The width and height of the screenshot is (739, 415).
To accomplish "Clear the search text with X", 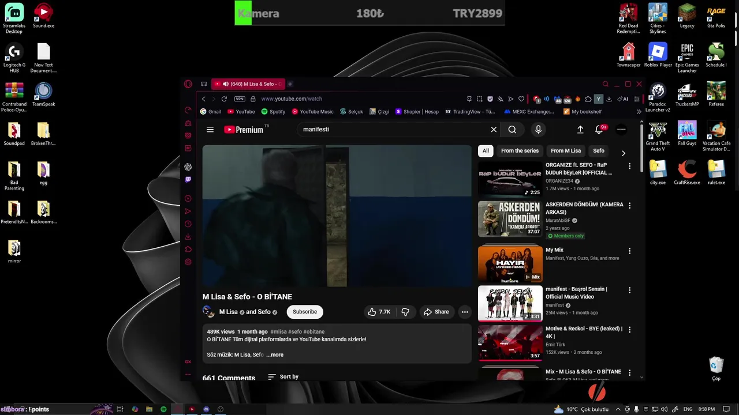I will pos(494,130).
